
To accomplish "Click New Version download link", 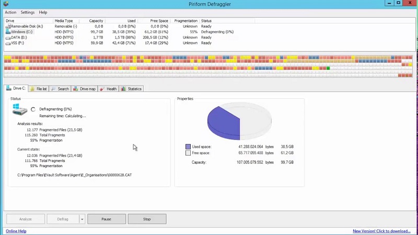I will (x=381, y=231).
